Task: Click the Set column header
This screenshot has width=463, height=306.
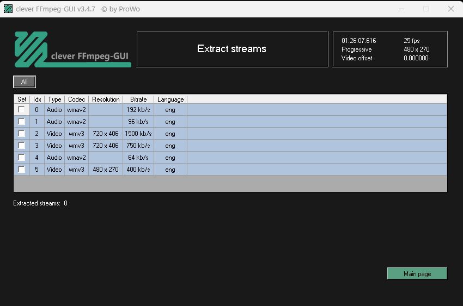Action: [x=22, y=99]
